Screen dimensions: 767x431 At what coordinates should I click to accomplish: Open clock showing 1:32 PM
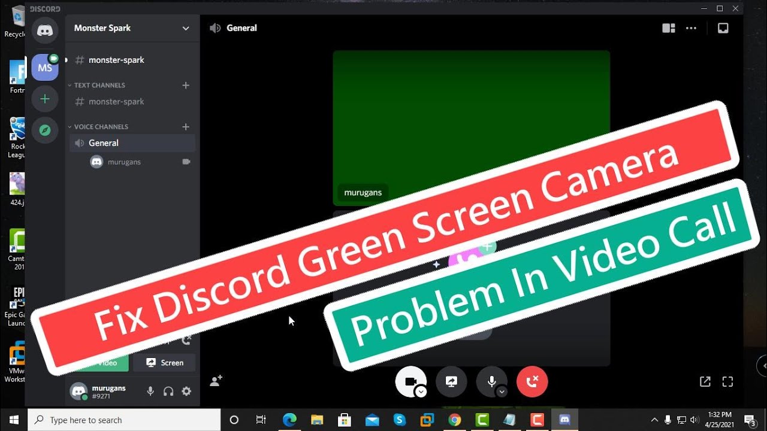[x=720, y=420]
